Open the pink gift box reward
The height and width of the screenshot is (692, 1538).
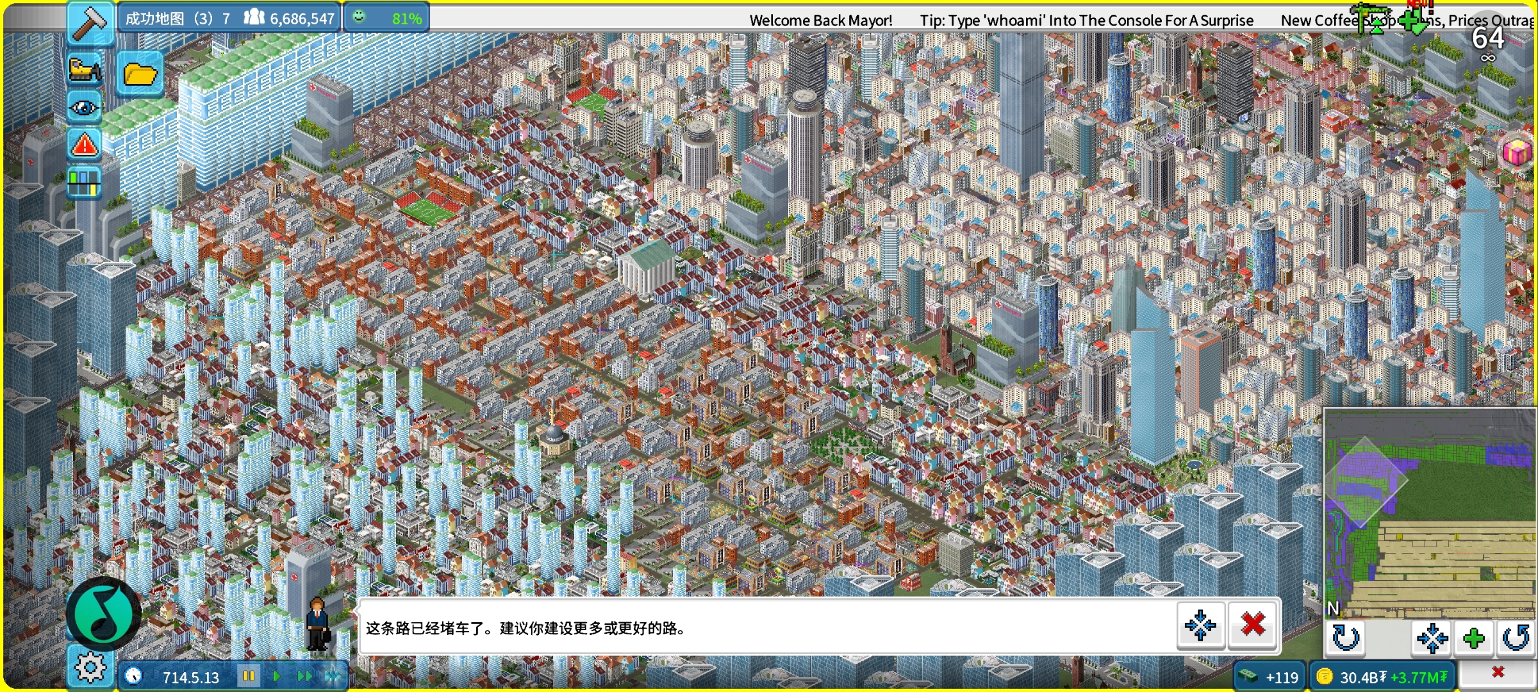[x=1516, y=152]
